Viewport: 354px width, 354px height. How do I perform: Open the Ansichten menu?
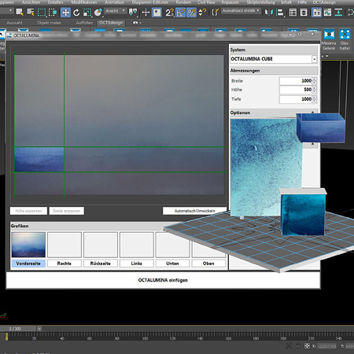pos(31,2)
